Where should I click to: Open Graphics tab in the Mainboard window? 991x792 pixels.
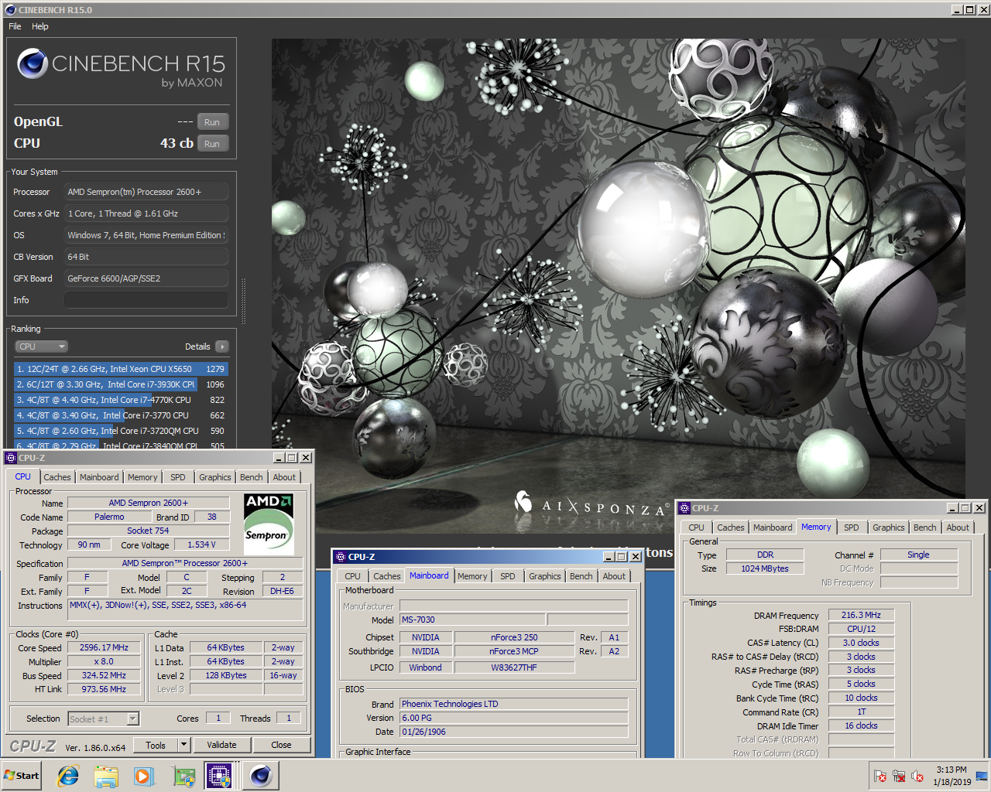[x=545, y=576]
